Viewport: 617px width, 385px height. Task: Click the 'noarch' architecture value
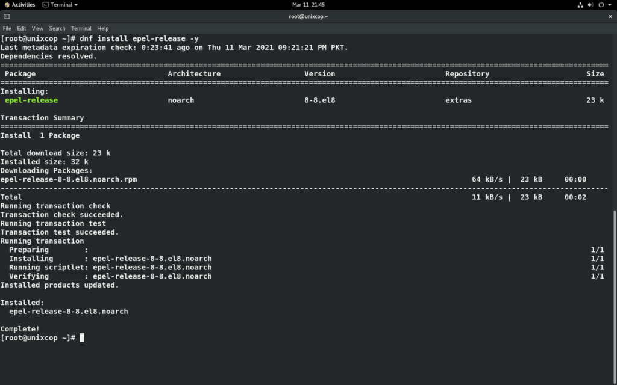[x=181, y=100]
